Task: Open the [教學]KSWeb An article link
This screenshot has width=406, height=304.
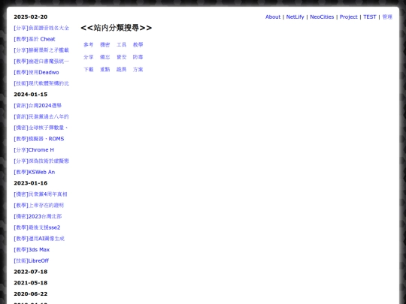Action: (x=35, y=172)
